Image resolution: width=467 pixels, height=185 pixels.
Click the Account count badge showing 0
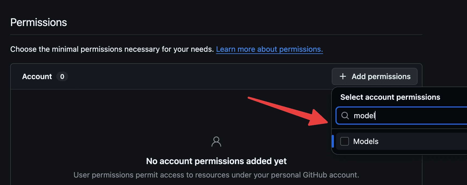62,77
